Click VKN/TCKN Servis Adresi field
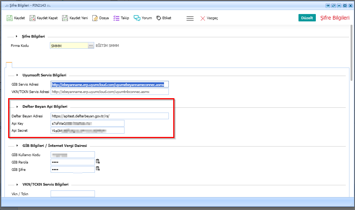Image resolution: width=355 pixels, height=210 pixels. 110,92
